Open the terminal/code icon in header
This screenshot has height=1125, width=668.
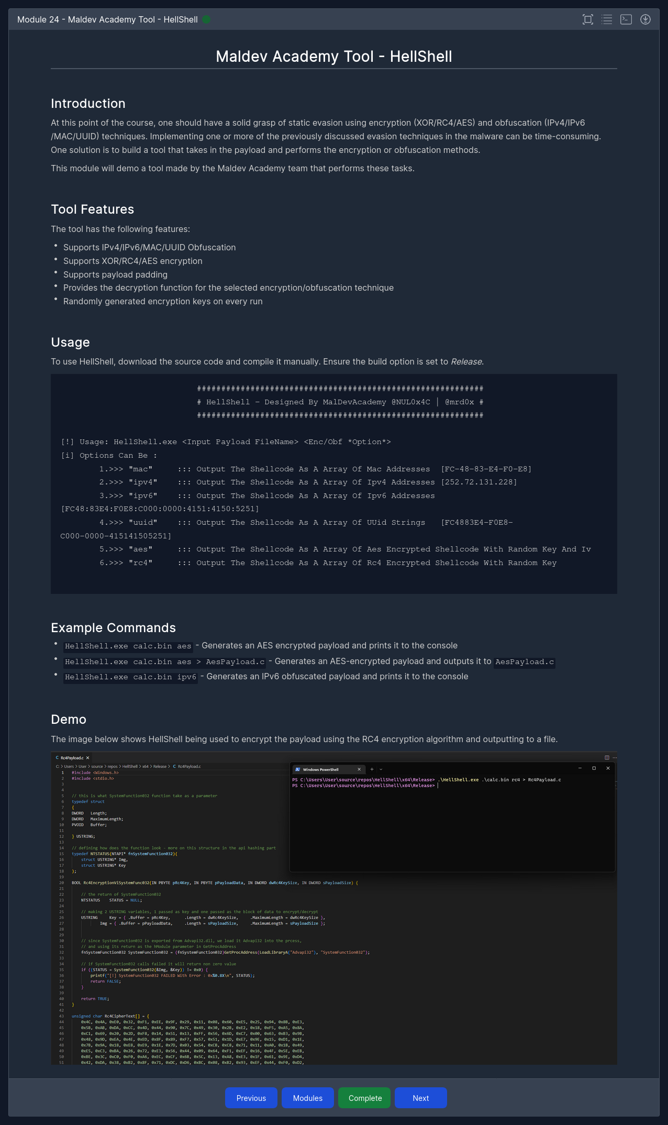click(626, 19)
